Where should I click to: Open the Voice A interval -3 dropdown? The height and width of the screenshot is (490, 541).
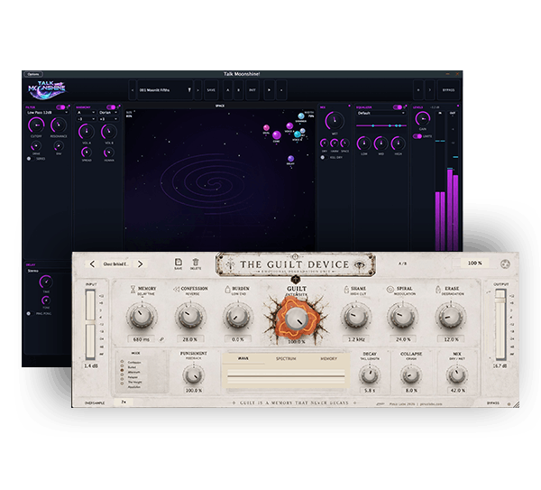point(87,119)
